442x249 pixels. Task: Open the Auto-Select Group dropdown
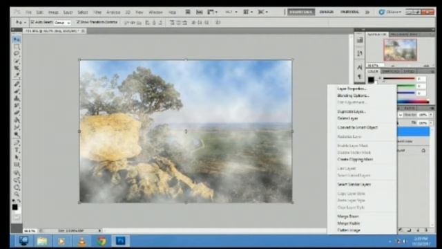62,22
